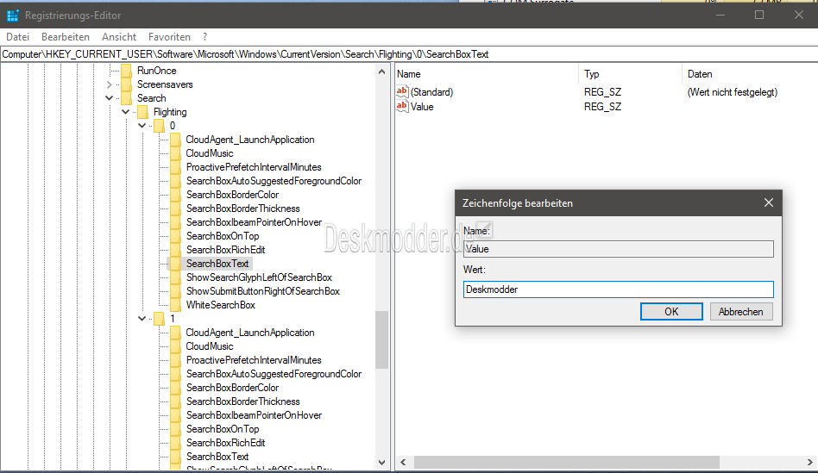Click the (Standard) string value icon
Image resolution: width=818 pixels, height=473 pixels.
(x=402, y=91)
